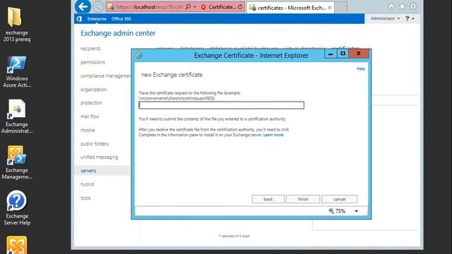Switch to the Office 365 tab
The height and width of the screenshot is (254, 452).
[121, 19]
